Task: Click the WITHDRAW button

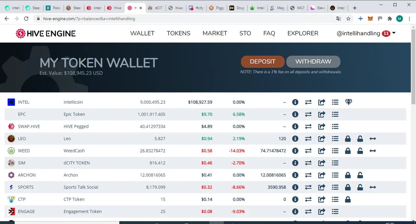Action: pyautogui.click(x=313, y=62)
